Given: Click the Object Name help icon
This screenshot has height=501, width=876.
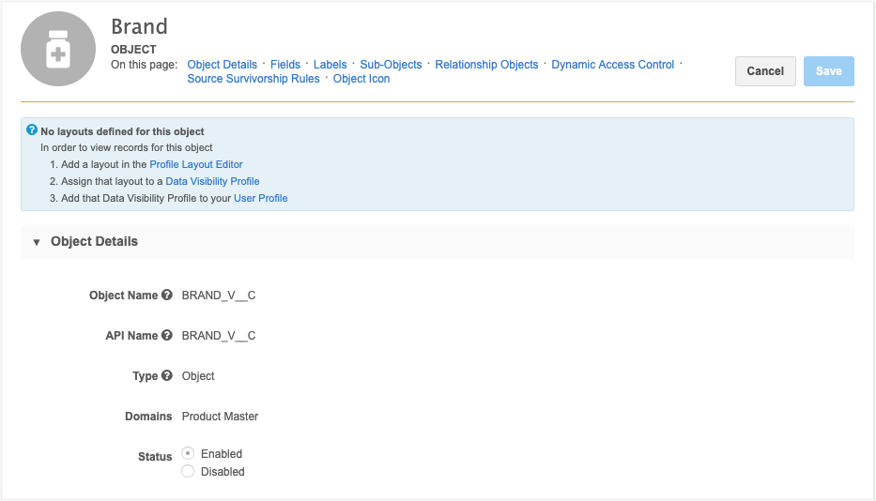Looking at the screenshot, I should coord(167,295).
